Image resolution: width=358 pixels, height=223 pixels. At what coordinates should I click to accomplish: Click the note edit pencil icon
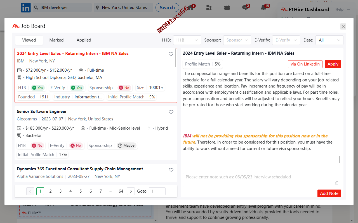pyautogui.click(x=336, y=183)
